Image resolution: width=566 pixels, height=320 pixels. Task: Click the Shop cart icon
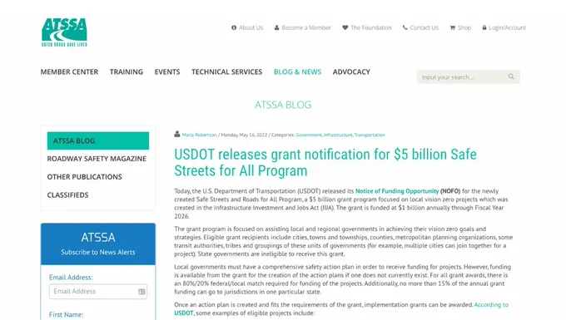(452, 27)
